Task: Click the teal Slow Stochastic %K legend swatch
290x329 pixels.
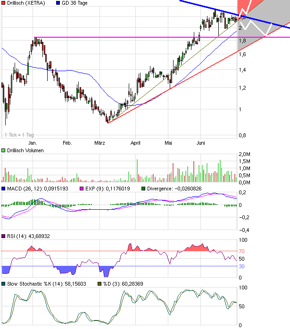Action: point(3,284)
